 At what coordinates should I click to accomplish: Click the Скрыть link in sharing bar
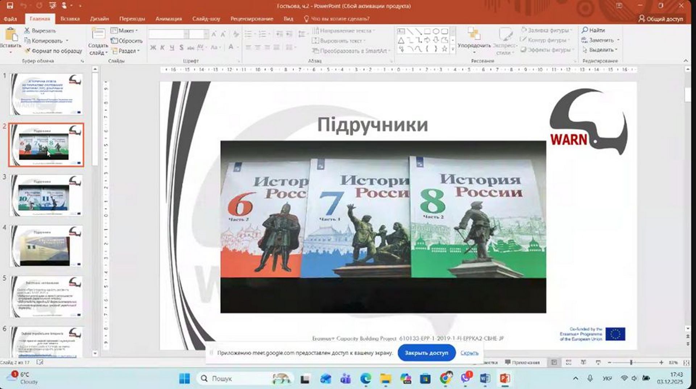(x=469, y=353)
